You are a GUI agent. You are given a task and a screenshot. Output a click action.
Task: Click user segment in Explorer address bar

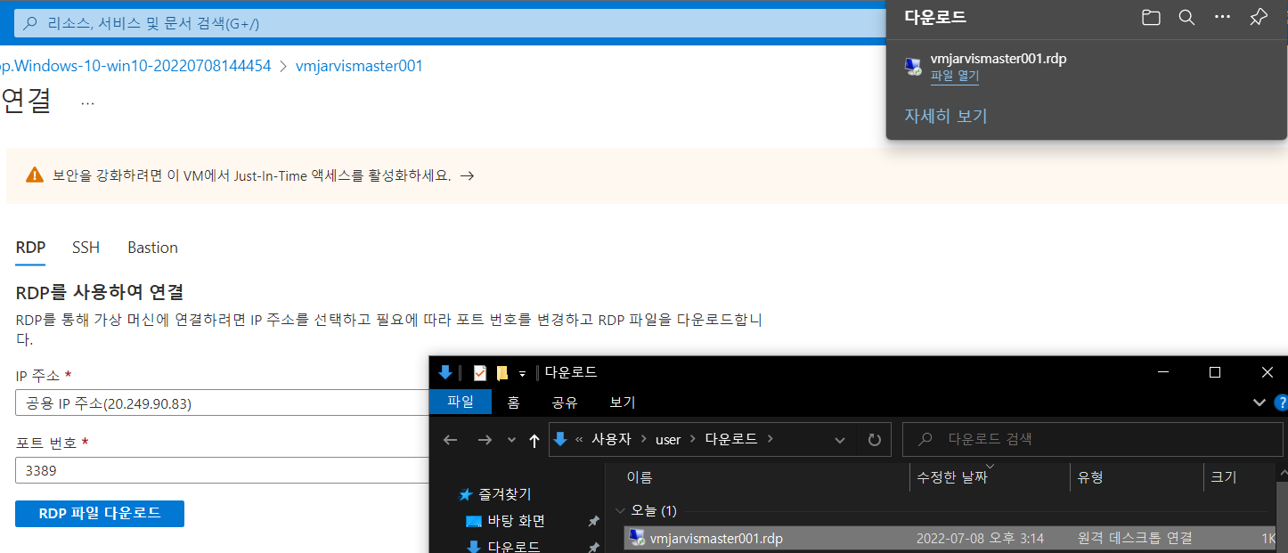(668, 439)
